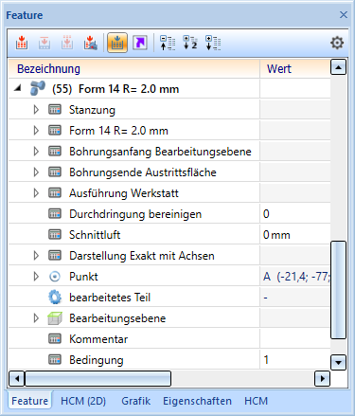Switch to the Grafik tab

pyautogui.click(x=136, y=401)
